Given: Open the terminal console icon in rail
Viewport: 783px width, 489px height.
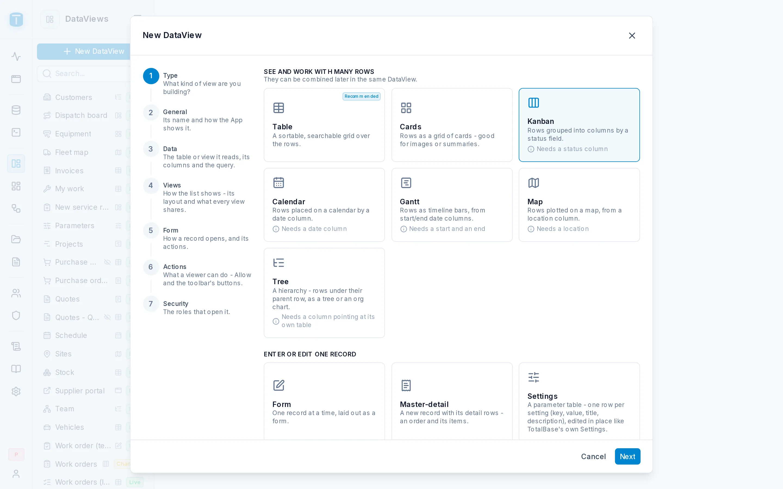Looking at the screenshot, I should click(x=16, y=132).
